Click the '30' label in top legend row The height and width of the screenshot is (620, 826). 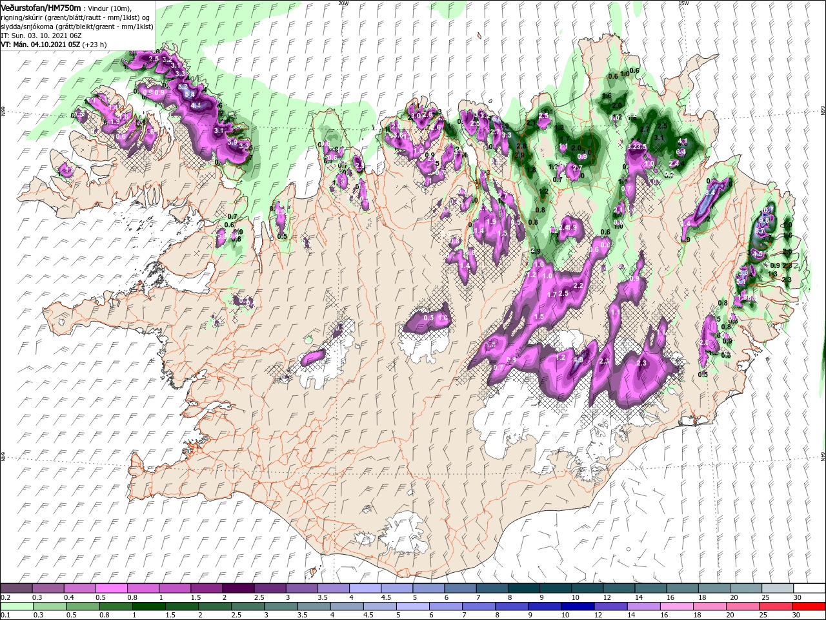(x=798, y=597)
